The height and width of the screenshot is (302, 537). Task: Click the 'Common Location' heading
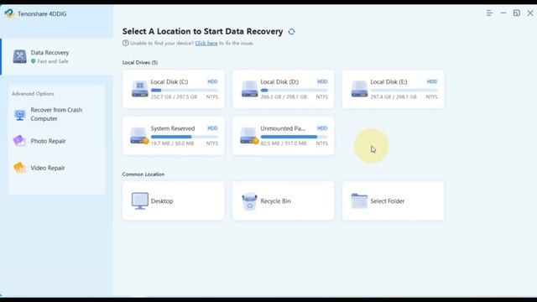(x=143, y=174)
